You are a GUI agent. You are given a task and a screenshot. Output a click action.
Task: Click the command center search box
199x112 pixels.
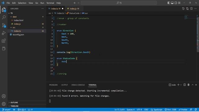click(x=119, y=3)
